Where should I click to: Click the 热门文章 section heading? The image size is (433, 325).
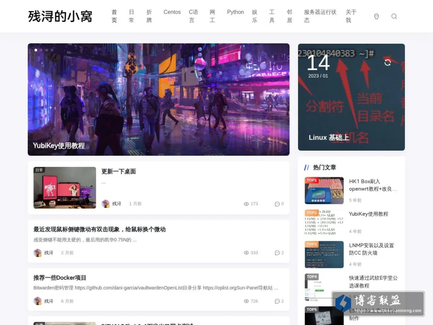[325, 168]
